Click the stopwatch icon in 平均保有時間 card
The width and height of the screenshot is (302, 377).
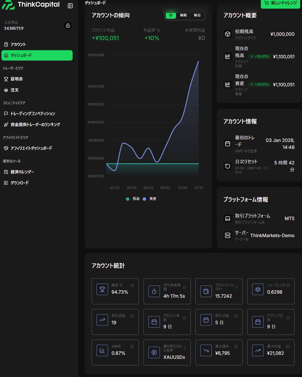(x=154, y=291)
